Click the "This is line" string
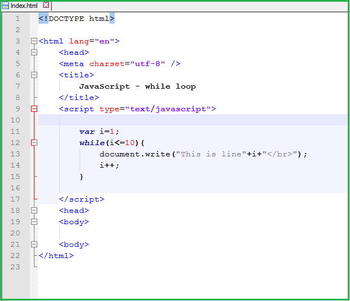350x301 pixels. 211,154
